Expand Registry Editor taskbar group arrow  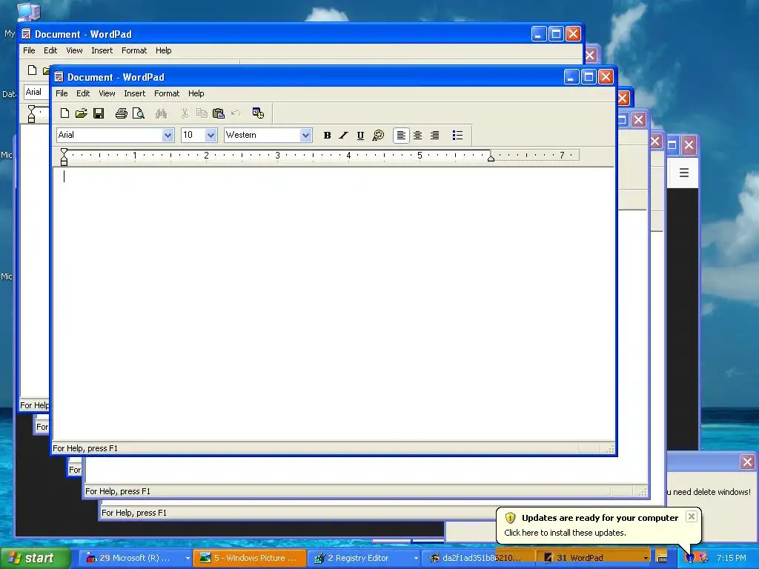tap(416, 559)
